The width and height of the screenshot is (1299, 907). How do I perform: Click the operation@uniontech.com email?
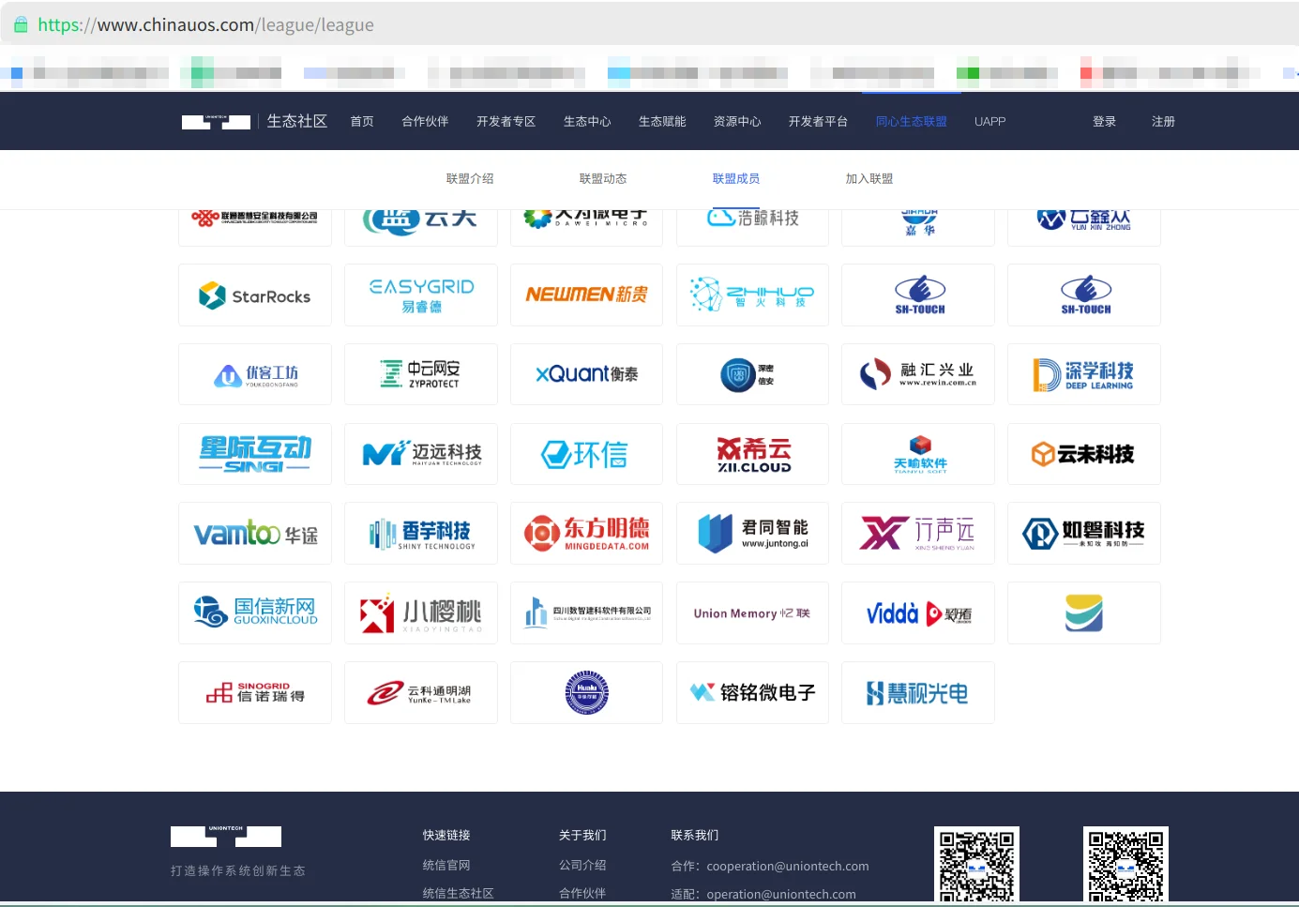click(x=781, y=894)
